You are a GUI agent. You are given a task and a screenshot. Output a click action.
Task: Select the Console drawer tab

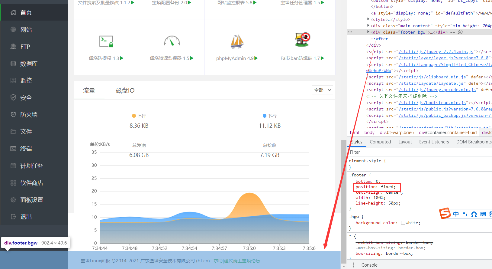369,265
